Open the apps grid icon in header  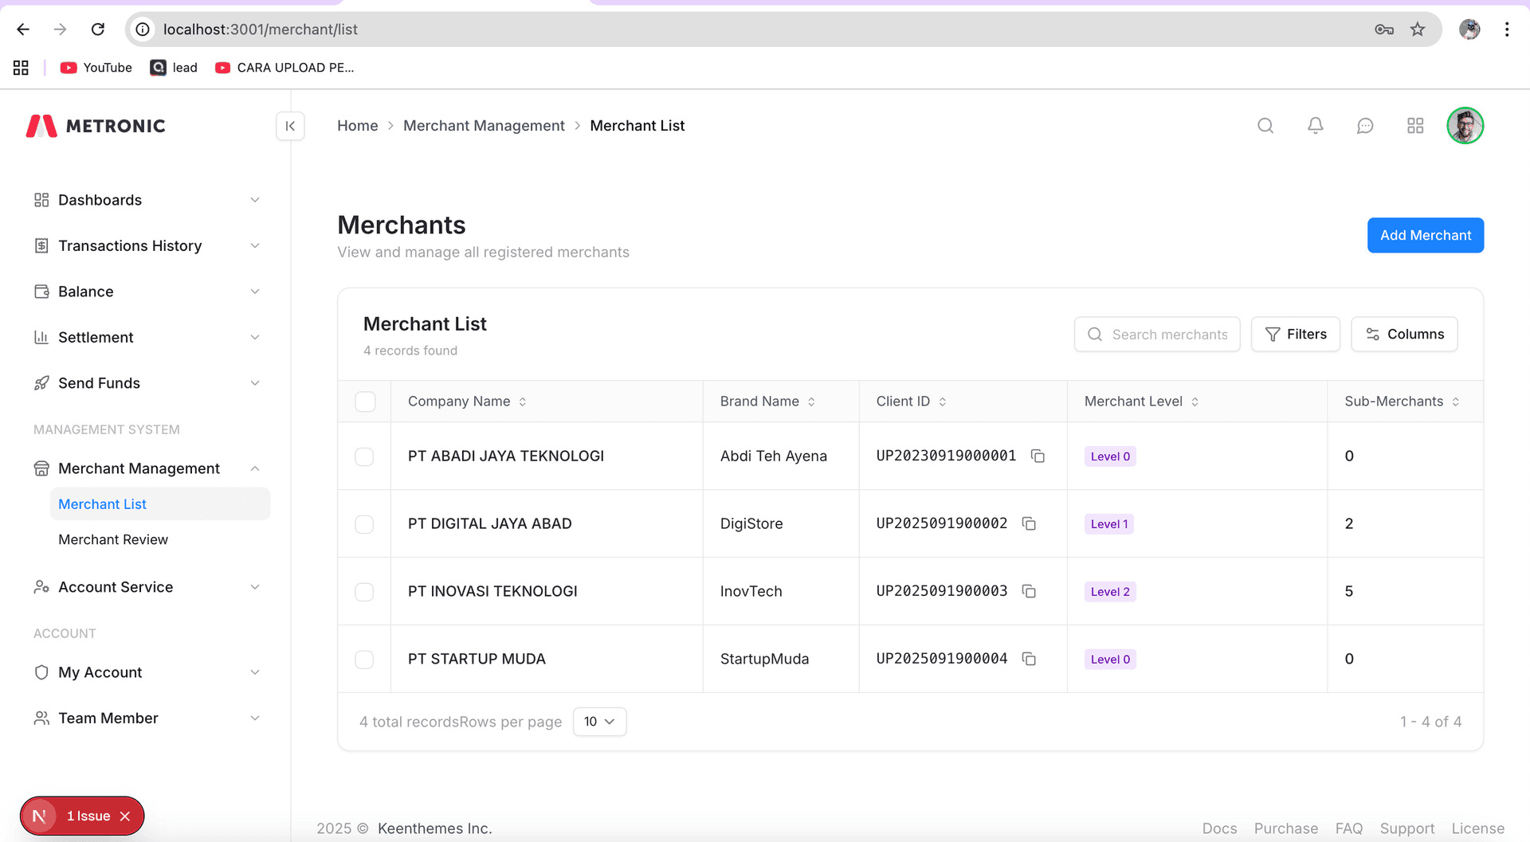(1415, 126)
